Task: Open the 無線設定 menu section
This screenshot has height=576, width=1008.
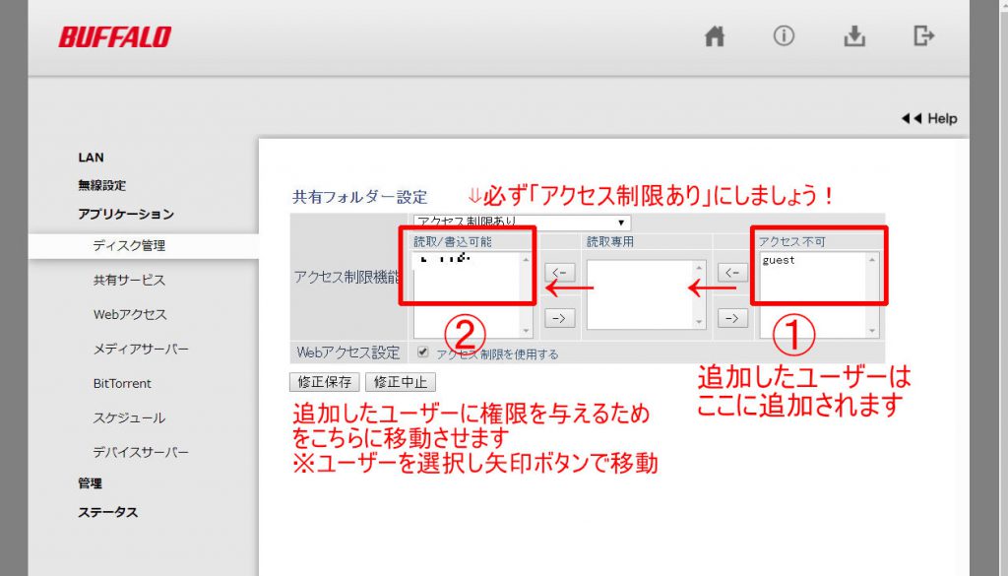Action: pos(101,185)
